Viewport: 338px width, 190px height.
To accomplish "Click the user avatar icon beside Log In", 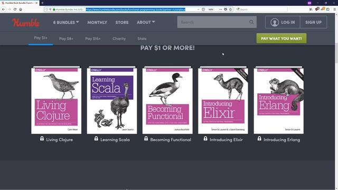I will pos(275,22).
